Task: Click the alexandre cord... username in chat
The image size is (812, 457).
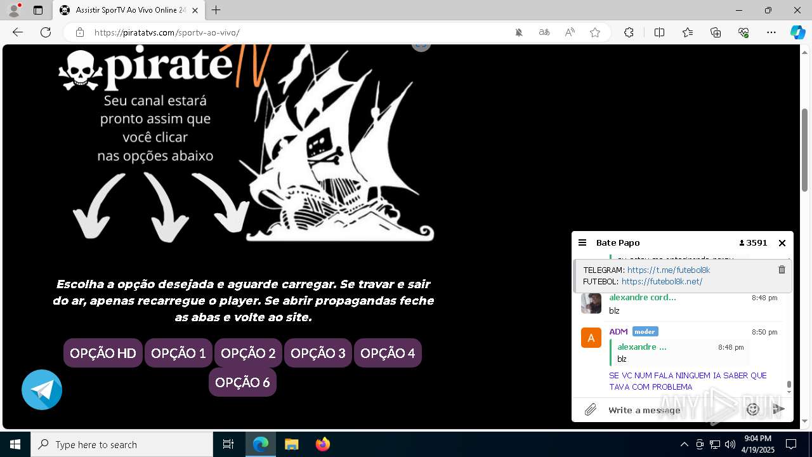Action: point(643,297)
